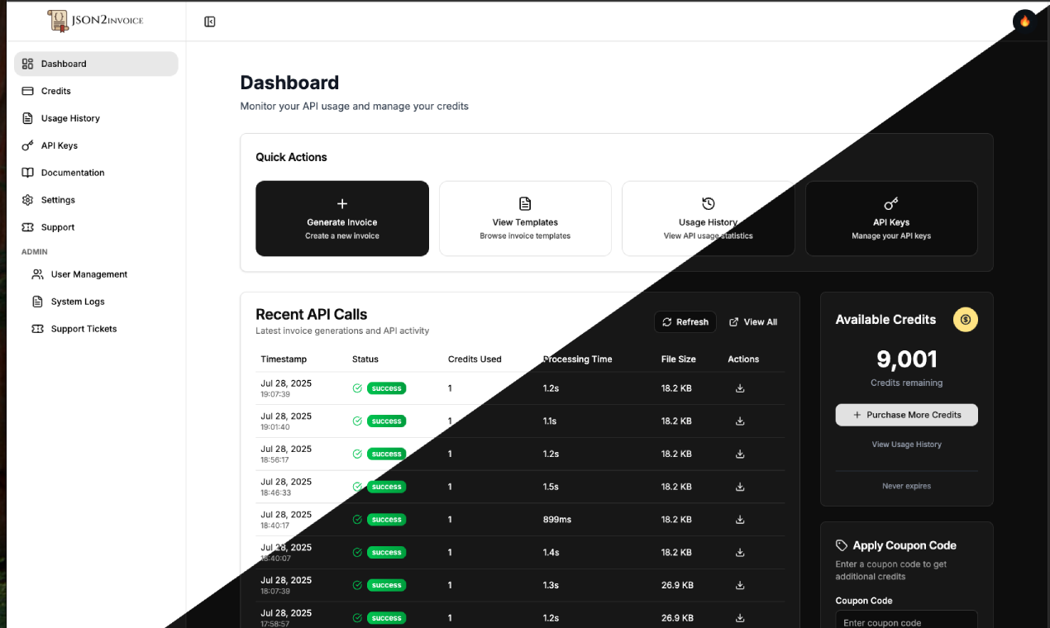This screenshot has width=1050, height=628.
Task: Toggle the dark mode theme switcher
Action: [1024, 21]
